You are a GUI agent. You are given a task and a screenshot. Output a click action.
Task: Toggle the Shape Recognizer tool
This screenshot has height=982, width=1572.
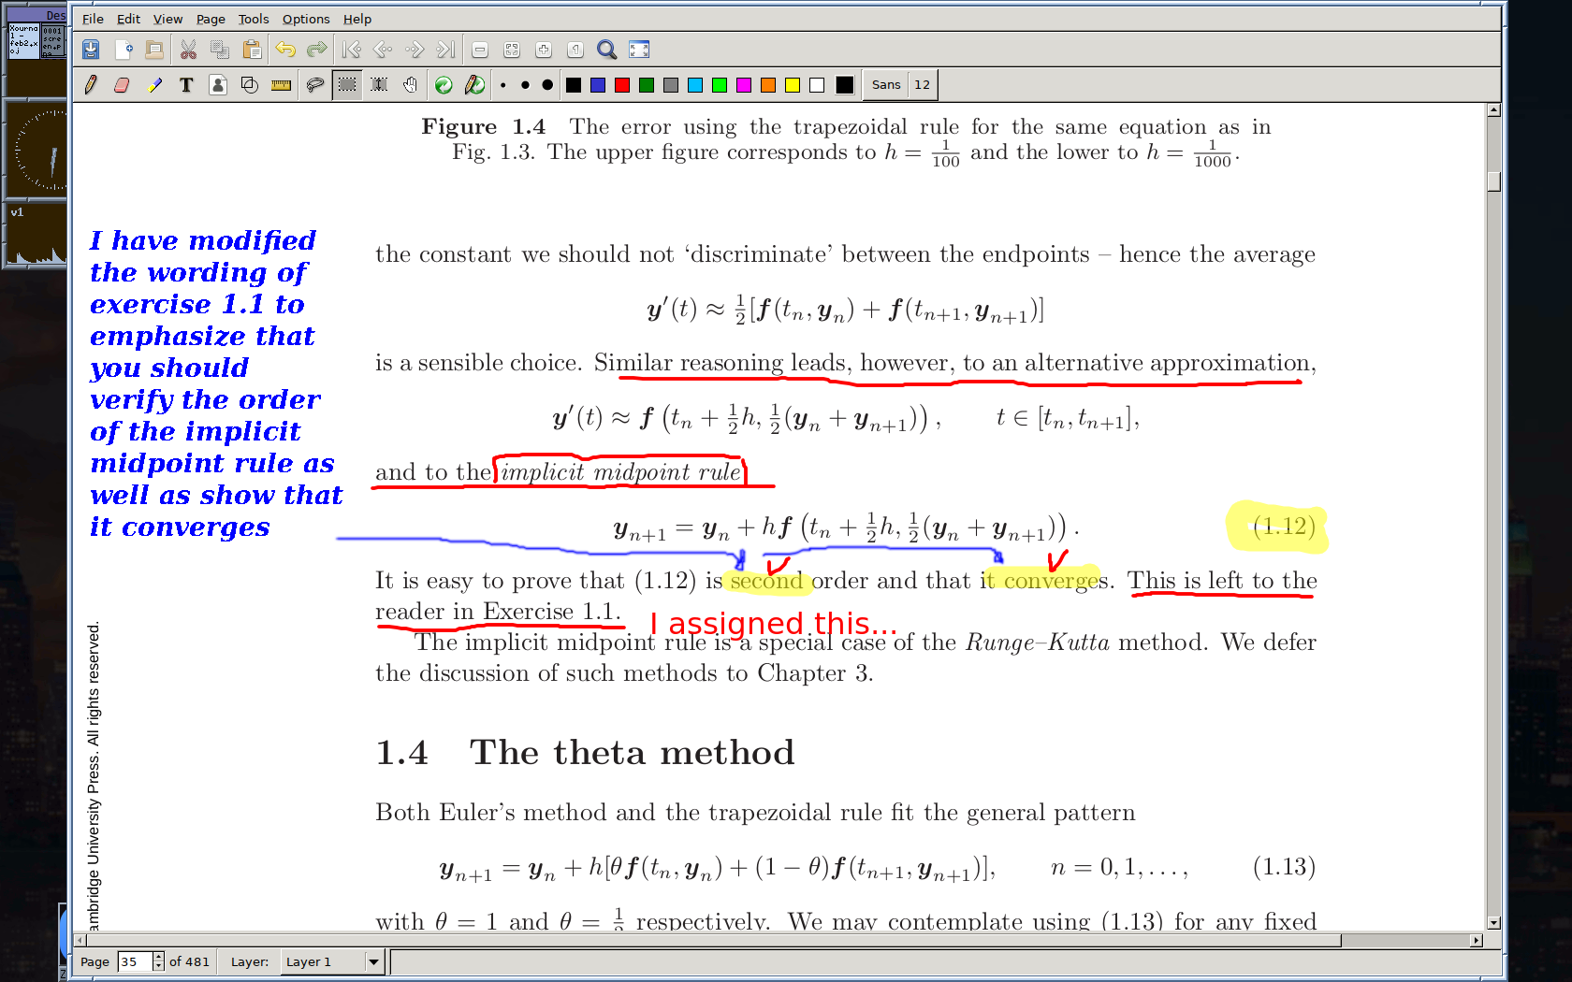tap(250, 85)
